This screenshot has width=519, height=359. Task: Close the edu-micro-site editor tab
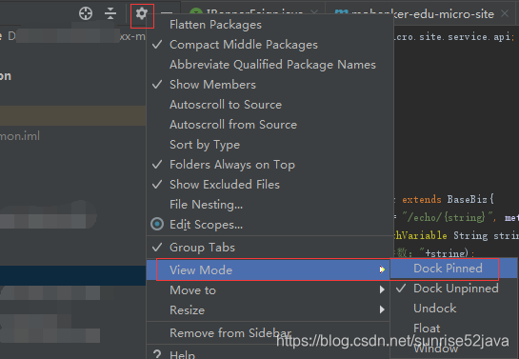click(x=505, y=13)
